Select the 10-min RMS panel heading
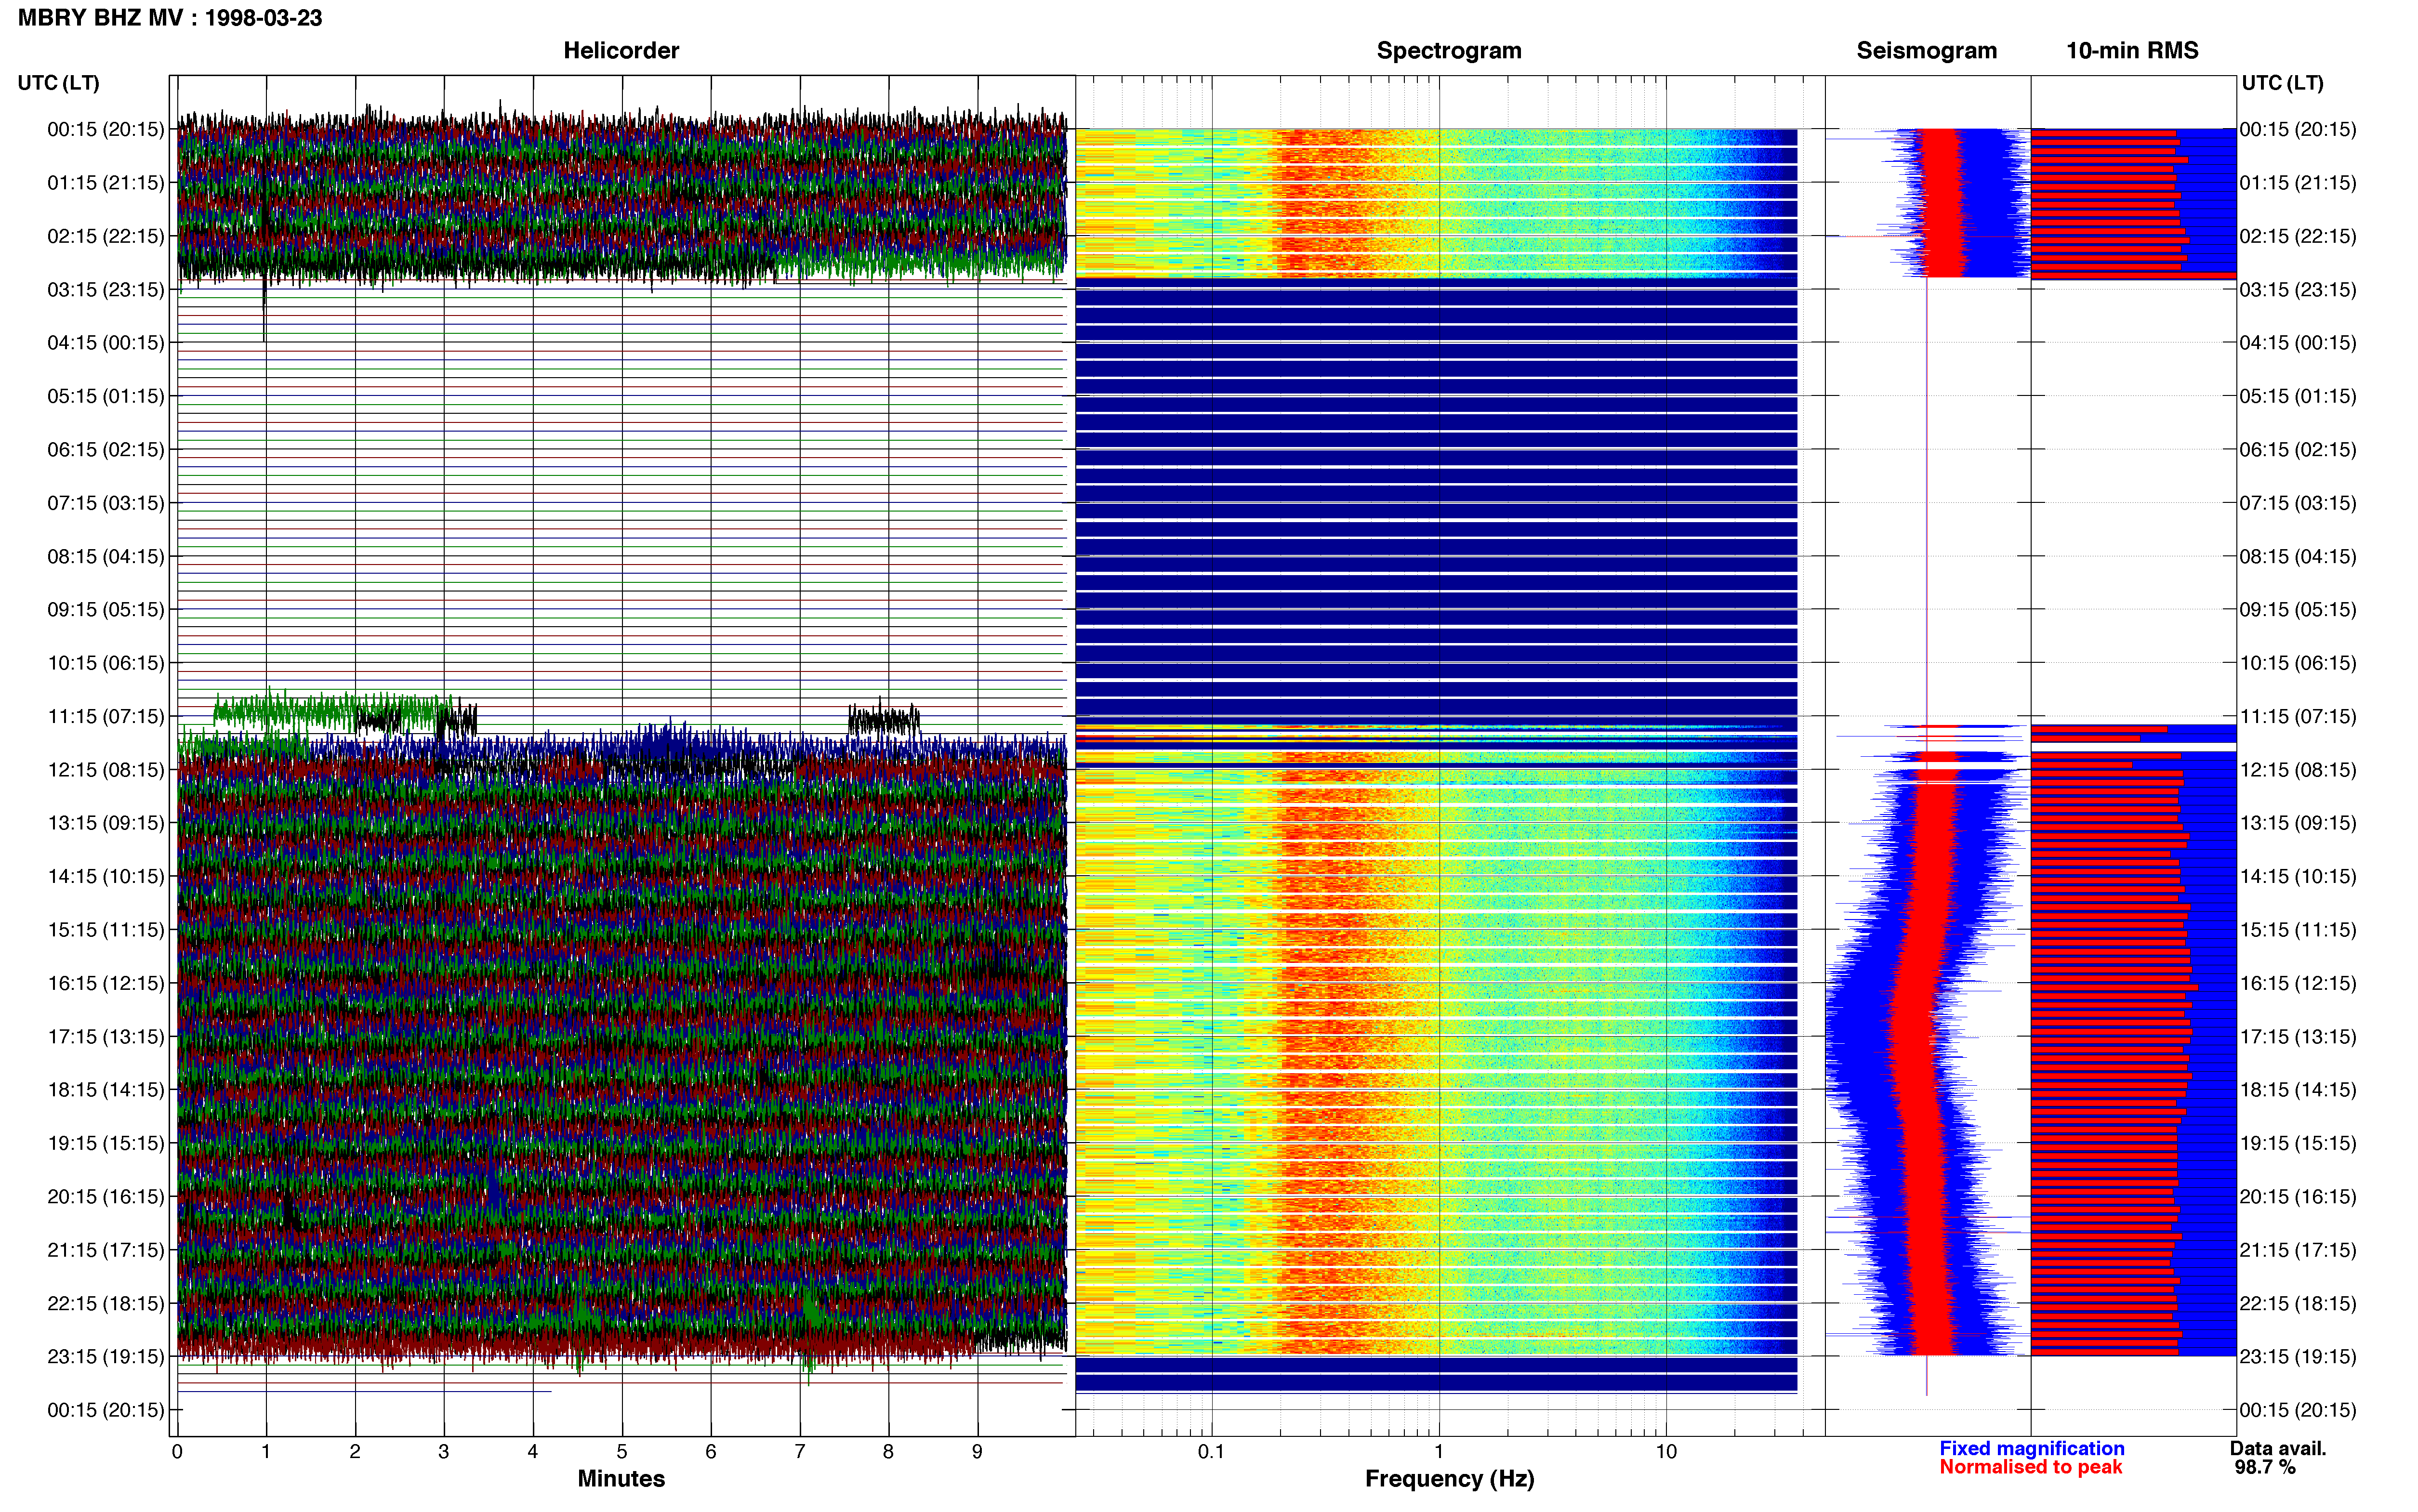Viewport: 2418px width, 1512px height. coord(2132,50)
